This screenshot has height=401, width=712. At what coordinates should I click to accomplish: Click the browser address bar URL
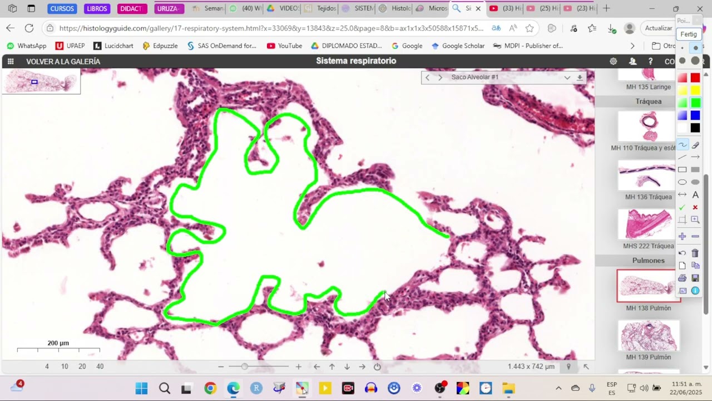tap(271, 28)
